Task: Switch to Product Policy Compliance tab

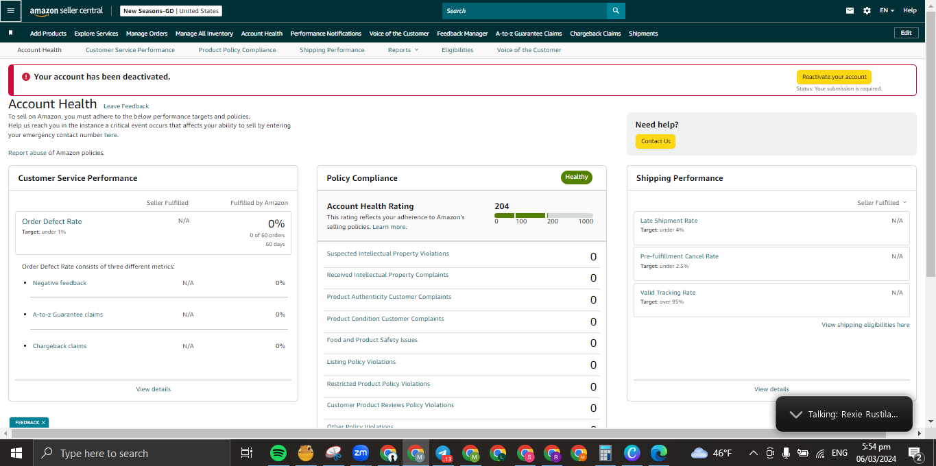Action: click(x=237, y=50)
